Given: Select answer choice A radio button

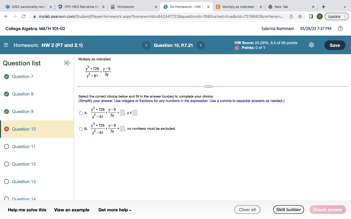Looking at the screenshot, I should pos(81,113).
